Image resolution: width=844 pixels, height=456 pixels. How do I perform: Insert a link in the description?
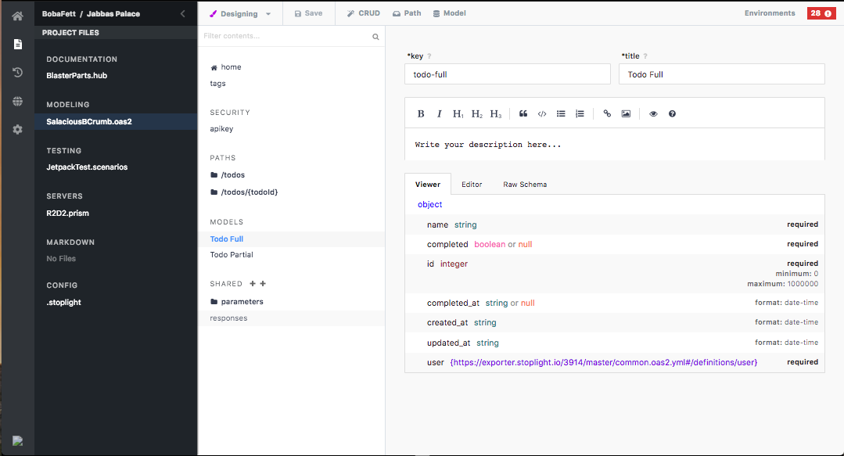point(607,113)
